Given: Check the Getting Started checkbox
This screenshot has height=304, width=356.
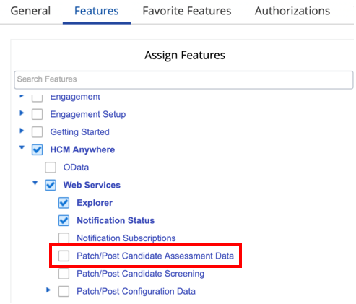Looking at the screenshot, I should tap(38, 132).
